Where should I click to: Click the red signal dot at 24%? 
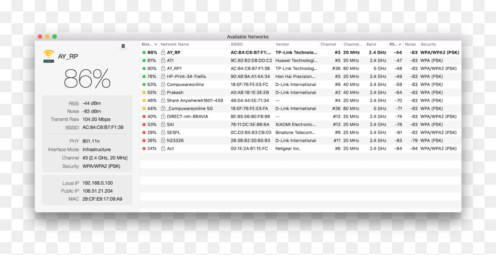[x=144, y=149]
